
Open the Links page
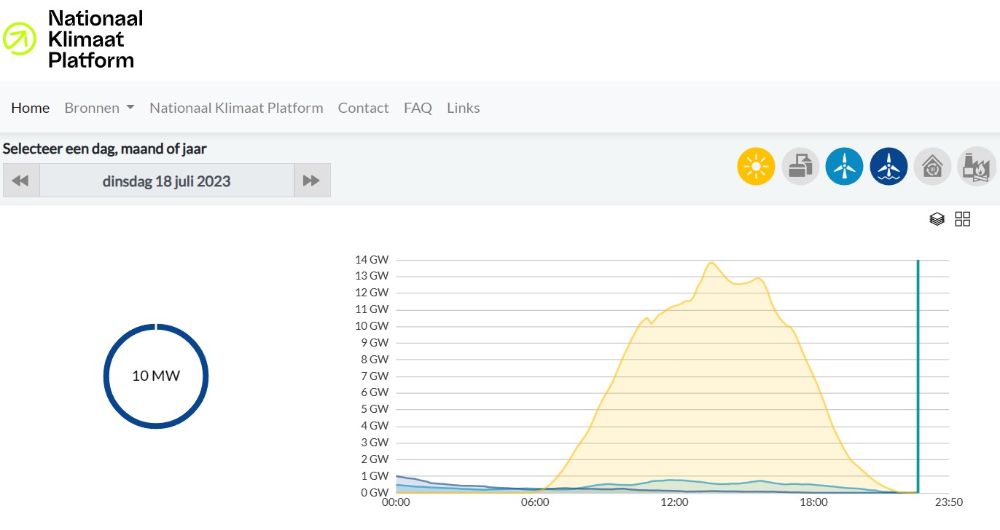click(x=464, y=108)
